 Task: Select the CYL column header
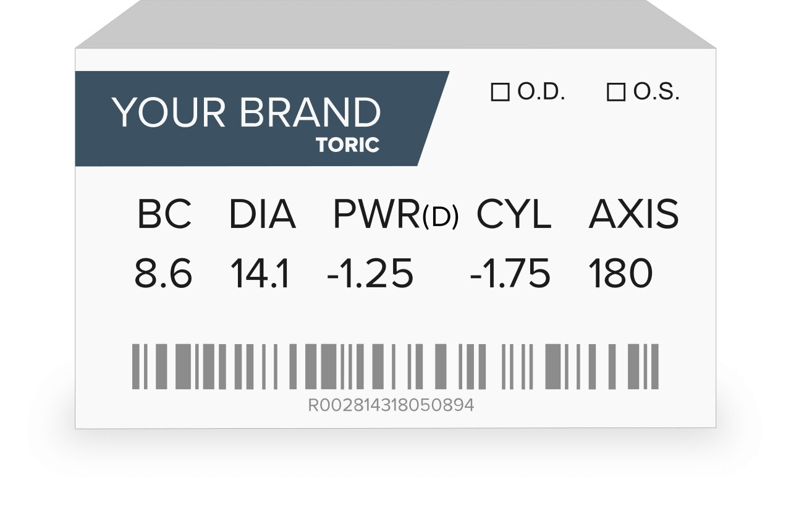tap(514, 214)
